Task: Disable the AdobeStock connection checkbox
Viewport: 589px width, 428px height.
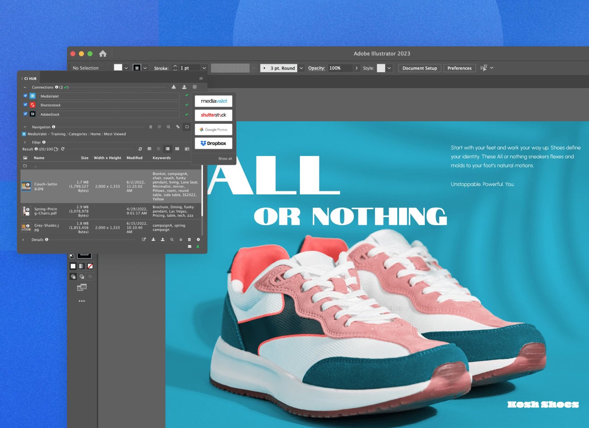Action: (x=25, y=114)
